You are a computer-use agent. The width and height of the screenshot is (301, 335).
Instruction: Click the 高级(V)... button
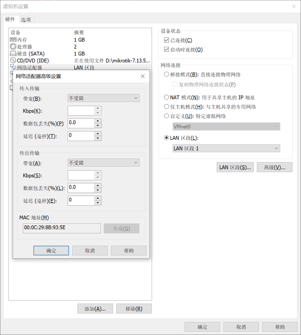pos(274,167)
